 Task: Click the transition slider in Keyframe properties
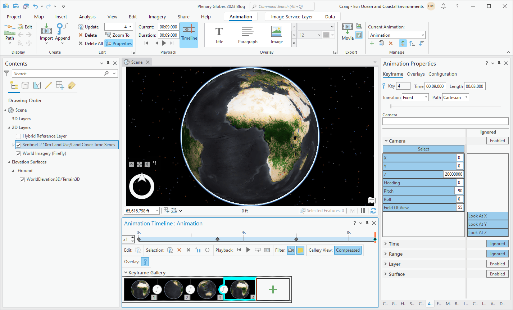point(391,106)
